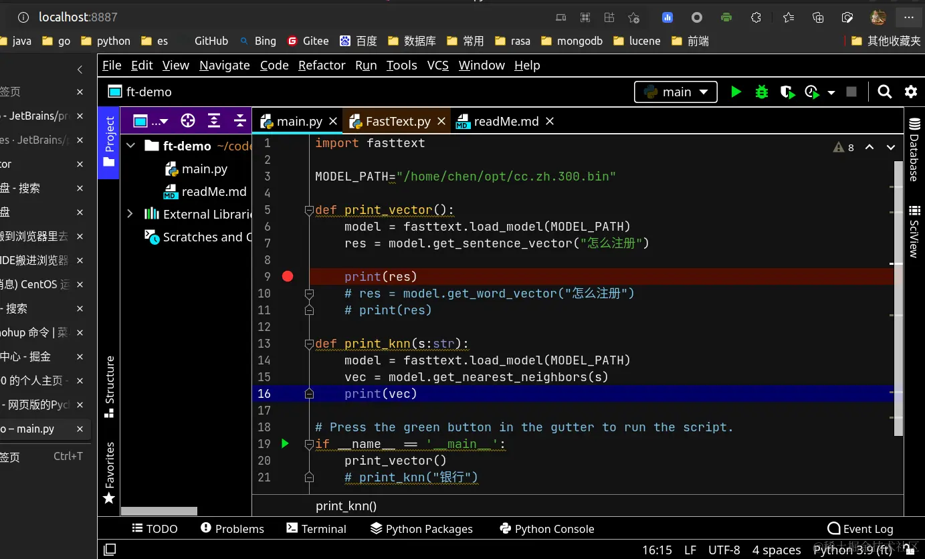Run the main configuration with the green play button
This screenshot has height=559, width=925.
tap(736, 92)
